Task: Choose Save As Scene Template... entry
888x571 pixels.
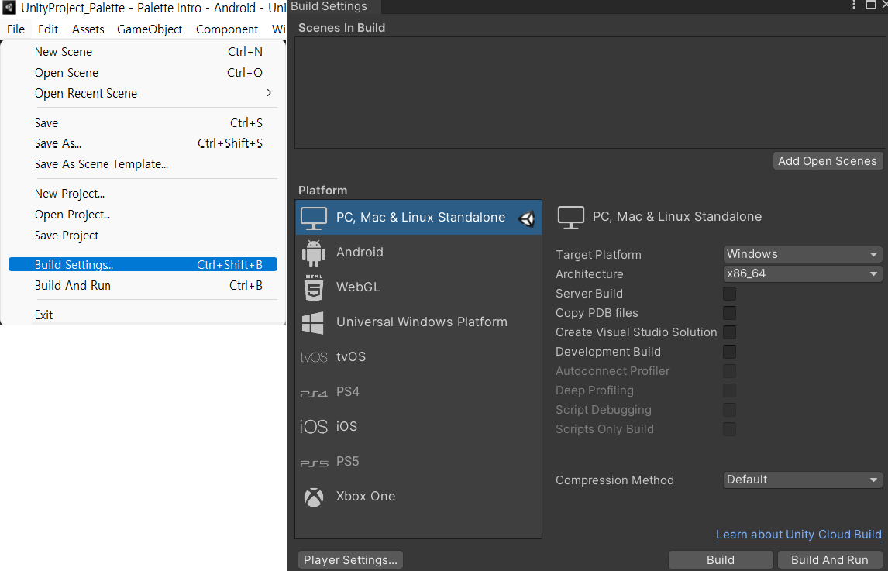Action: (x=143, y=164)
